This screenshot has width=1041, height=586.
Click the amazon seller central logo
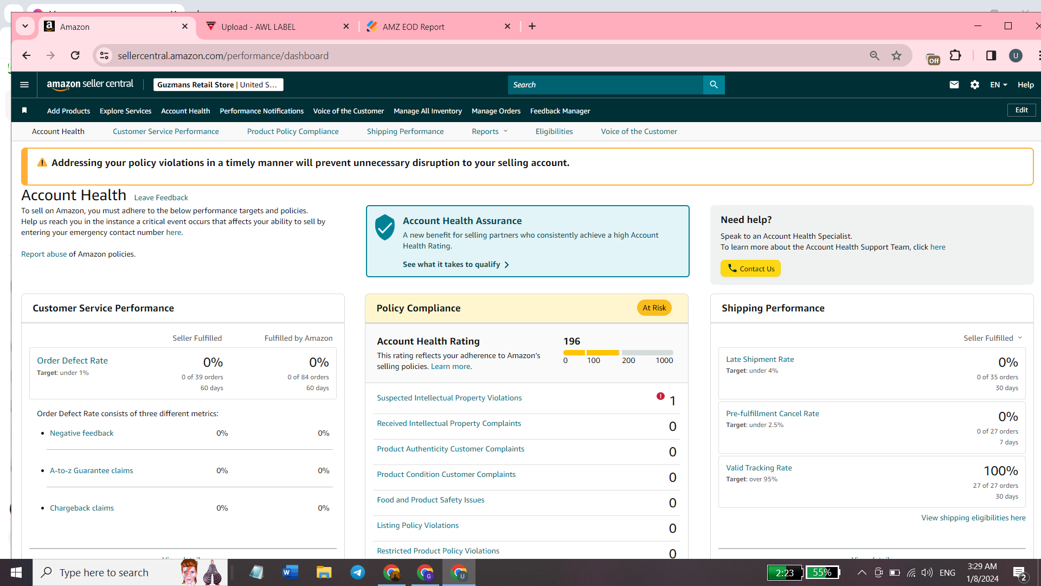90,85
